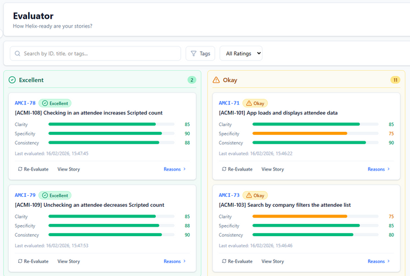
Task: Open the All Ratings dropdown
Action: [x=241, y=54]
